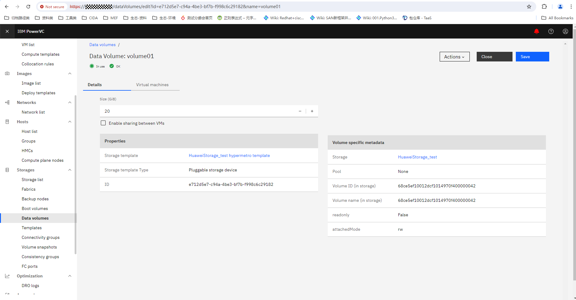Open Connectivity groups in sidebar
Image resolution: width=576 pixels, height=300 pixels.
coord(41,237)
